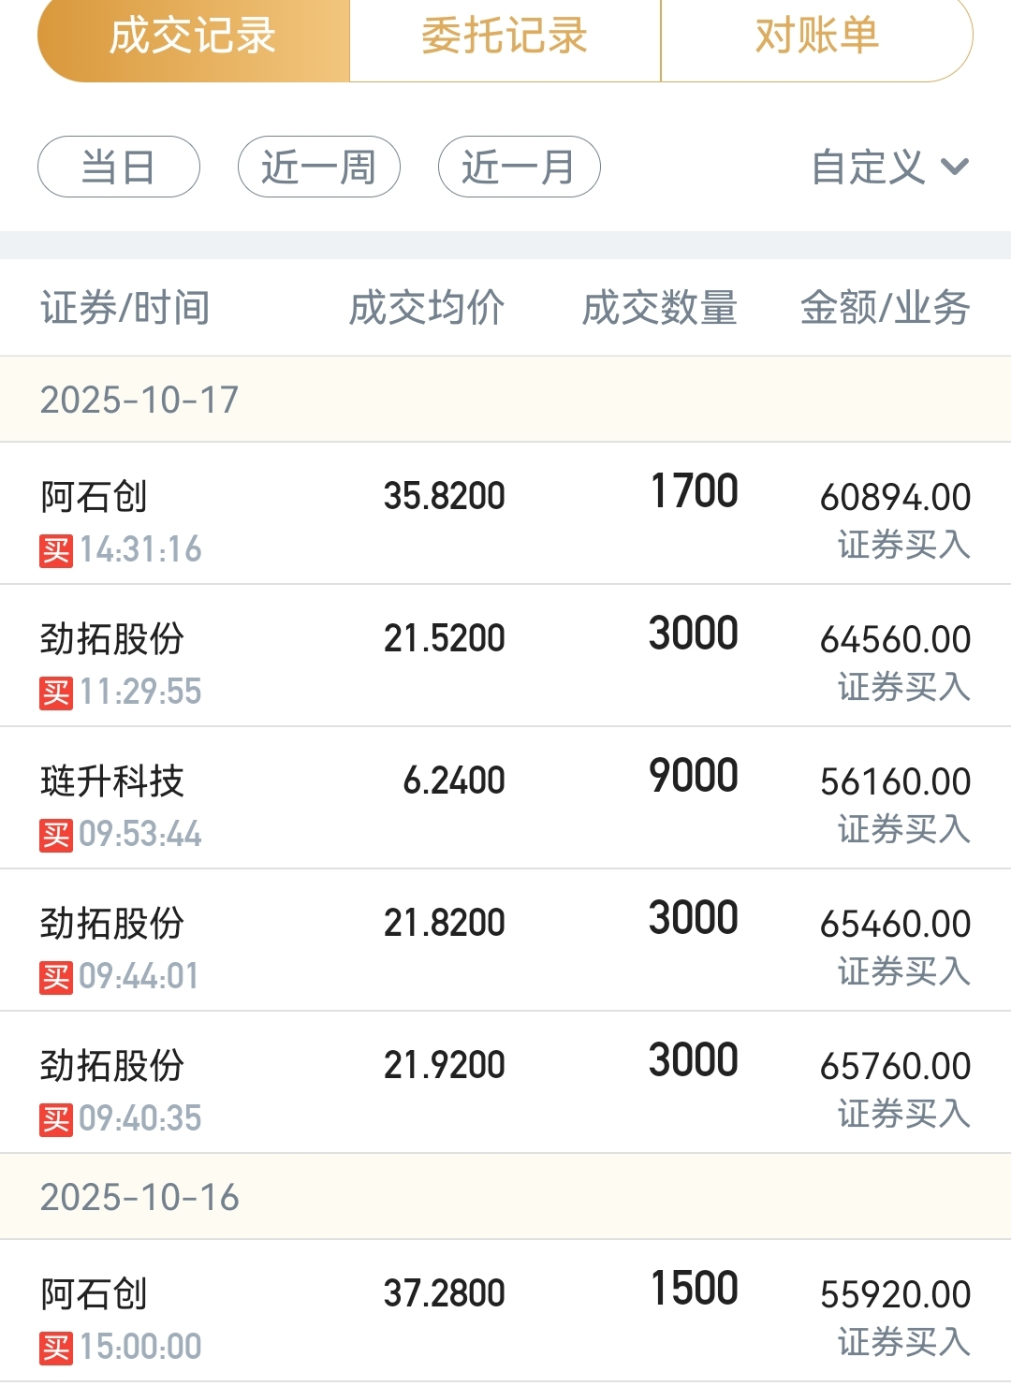This screenshot has height=1386, width=1011.
Task: Tap the 金额/业务 column header
Action: tap(886, 308)
